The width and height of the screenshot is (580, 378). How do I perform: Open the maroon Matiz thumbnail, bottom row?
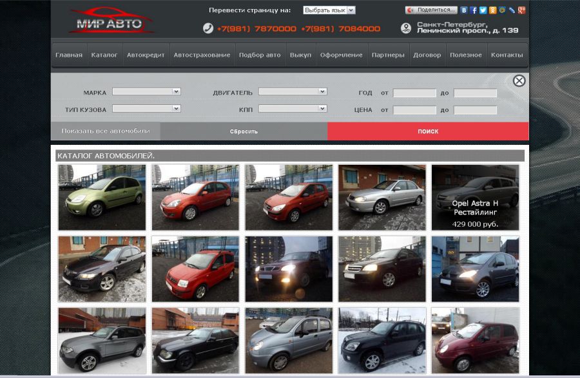point(476,341)
